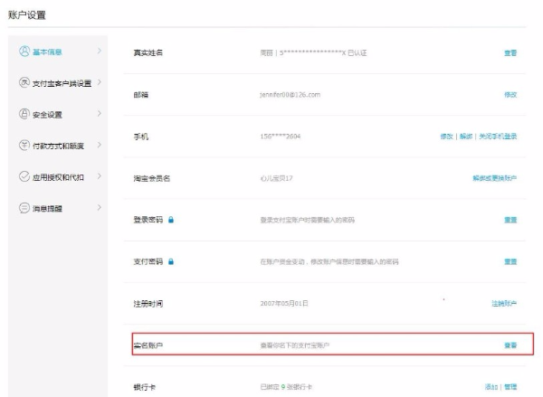Image resolution: width=543 pixels, height=397 pixels.
Task: Click 关闭手机登录 in the 手机 row
Action: coord(497,136)
